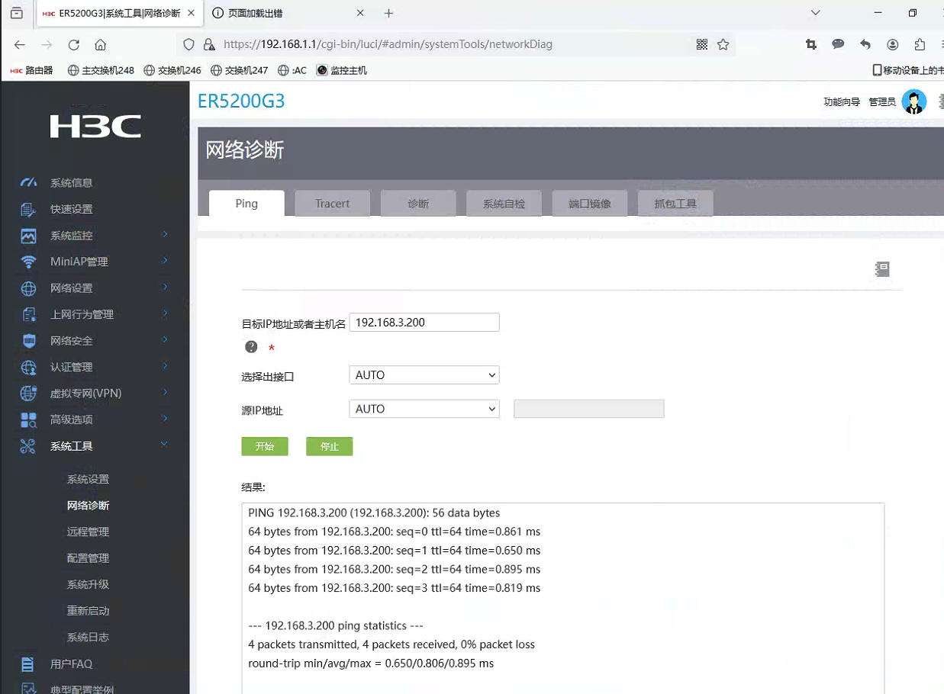Click the MiniAP管理 wifi icon
The image size is (944, 694).
coord(28,262)
